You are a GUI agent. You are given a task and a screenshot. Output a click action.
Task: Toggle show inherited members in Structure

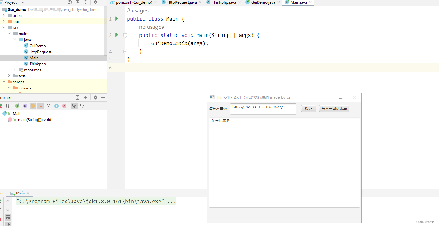tap(17, 106)
